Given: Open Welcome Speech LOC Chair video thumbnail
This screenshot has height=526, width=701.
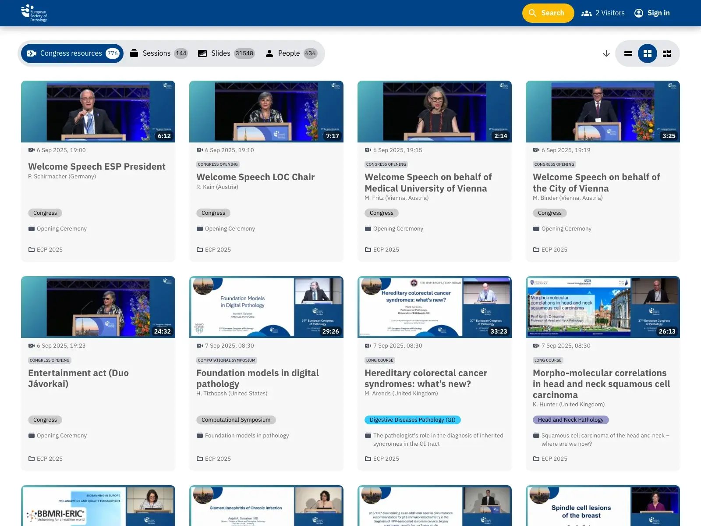Looking at the screenshot, I should click(x=266, y=111).
